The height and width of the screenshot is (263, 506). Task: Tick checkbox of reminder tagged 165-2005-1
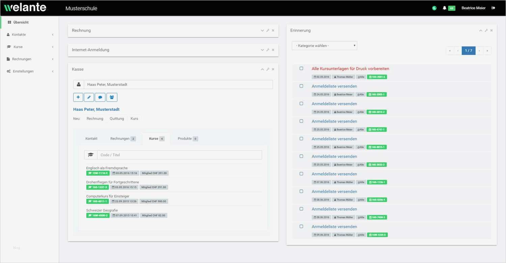tap(301, 86)
